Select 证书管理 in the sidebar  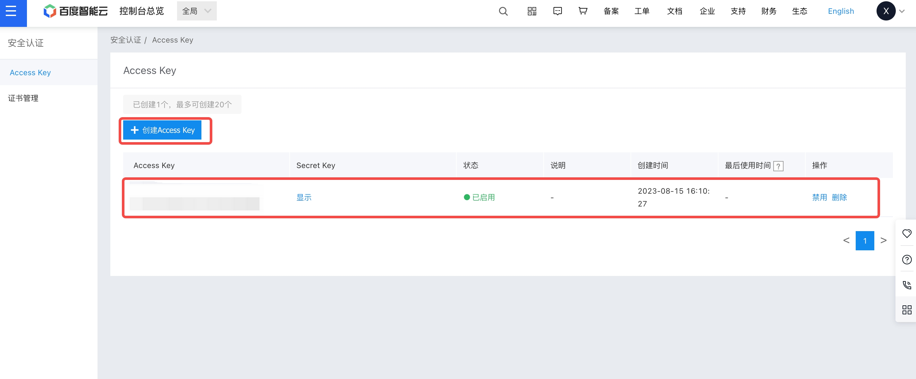(x=23, y=98)
